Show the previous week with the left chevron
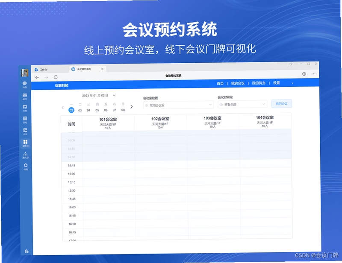The height and width of the screenshot is (263, 342). pyautogui.click(x=63, y=108)
